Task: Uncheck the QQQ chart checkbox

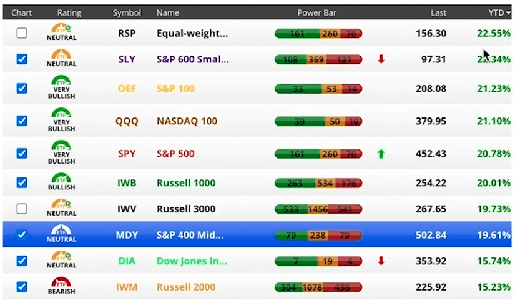Action: (x=22, y=121)
